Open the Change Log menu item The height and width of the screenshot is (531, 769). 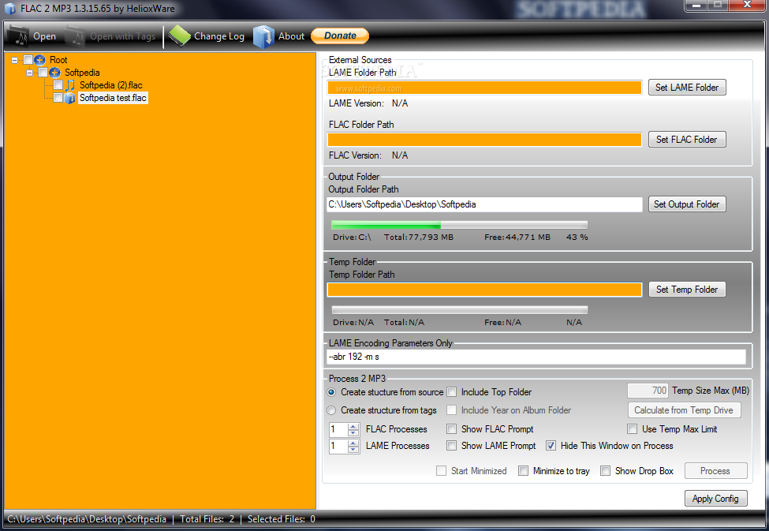(218, 36)
